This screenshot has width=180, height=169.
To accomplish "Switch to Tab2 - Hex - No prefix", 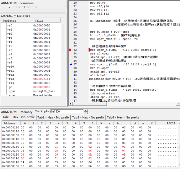I will point(53,117).
